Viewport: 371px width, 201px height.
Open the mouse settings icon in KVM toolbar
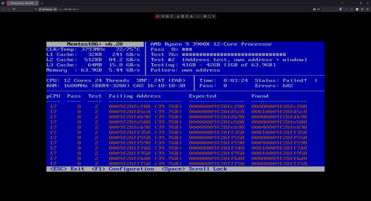coord(171,16)
